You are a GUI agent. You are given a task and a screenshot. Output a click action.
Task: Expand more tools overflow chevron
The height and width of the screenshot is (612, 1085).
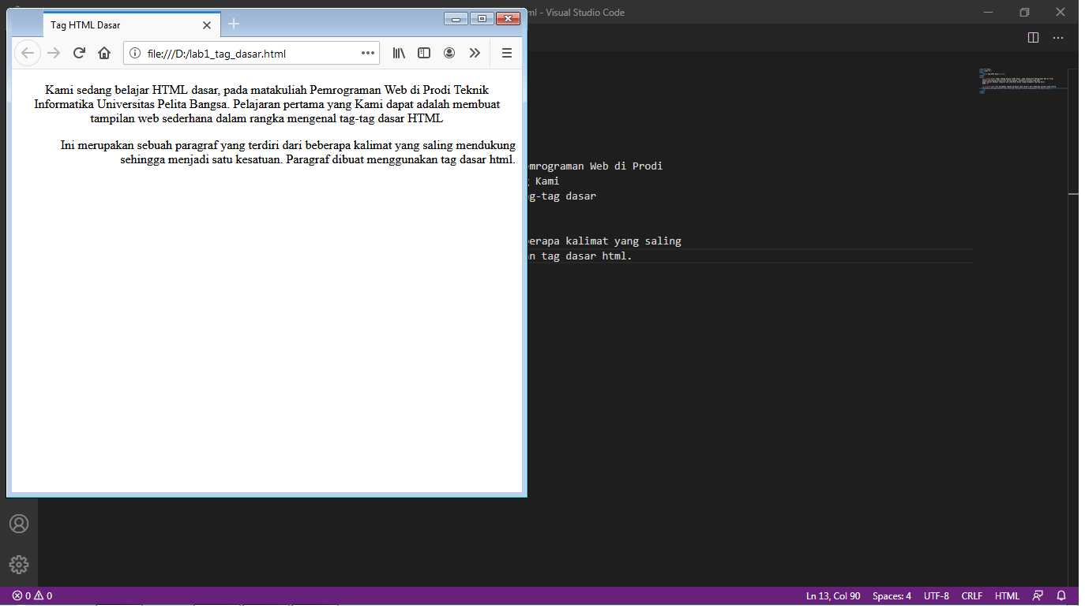(x=475, y=53)
